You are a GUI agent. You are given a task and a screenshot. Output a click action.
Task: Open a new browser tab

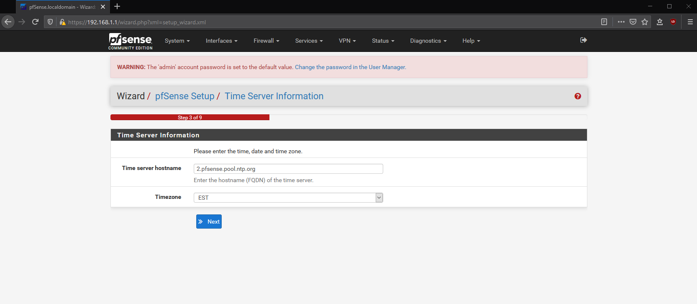click(117, 6)
